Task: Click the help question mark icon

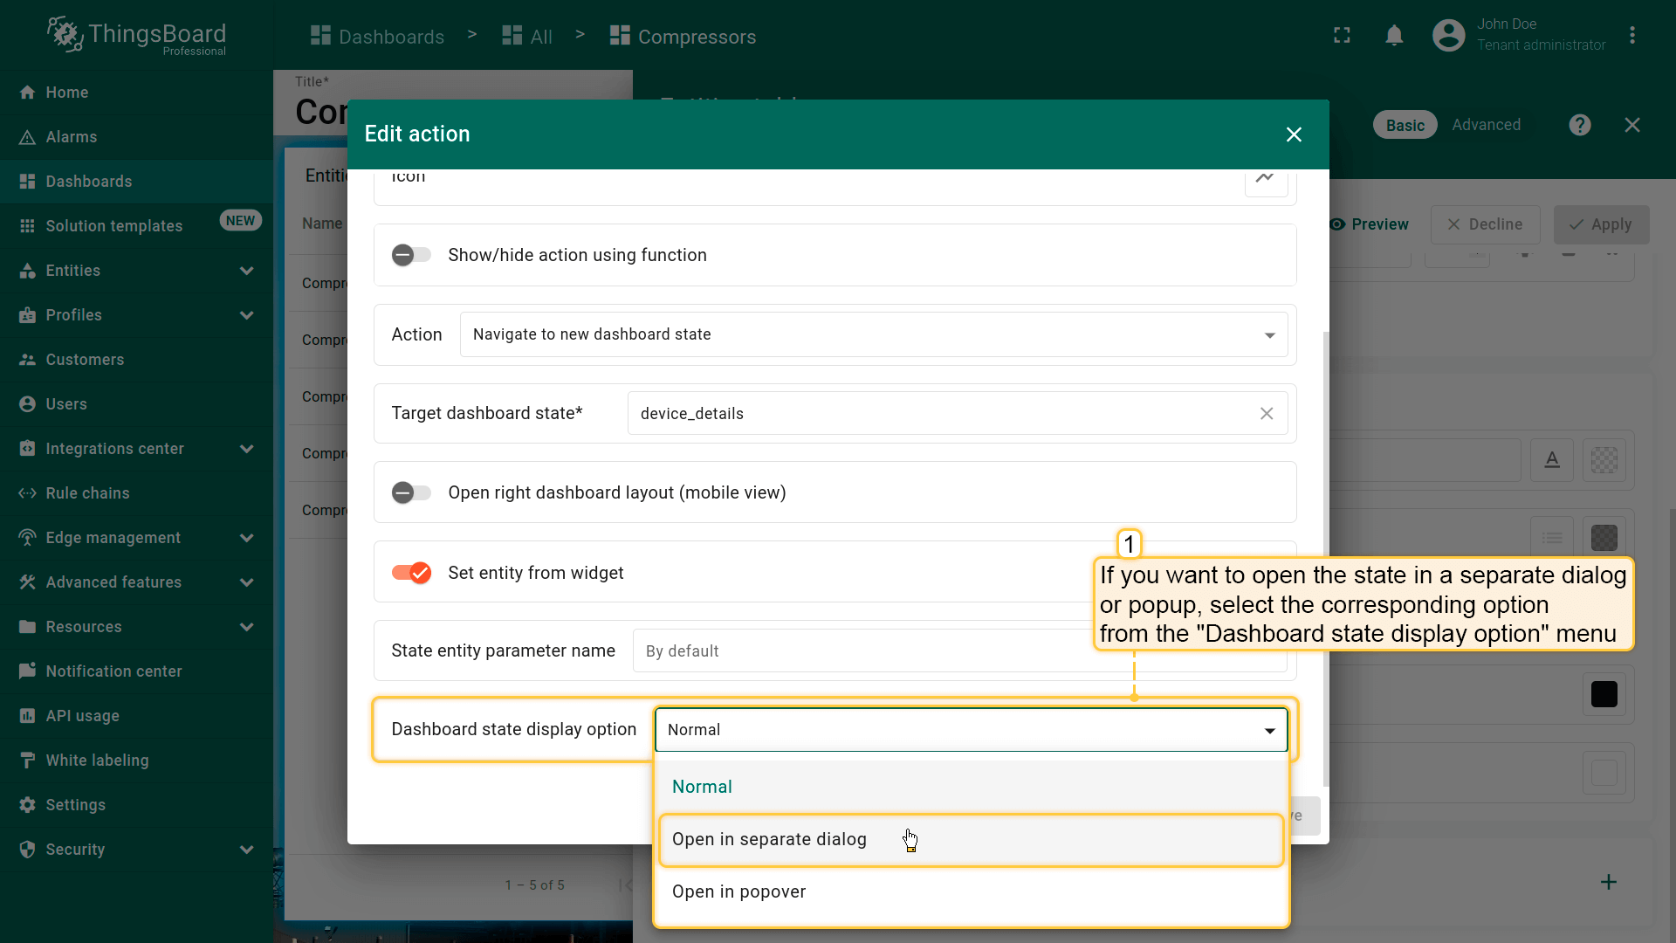Action: (x=1579, y=125)
